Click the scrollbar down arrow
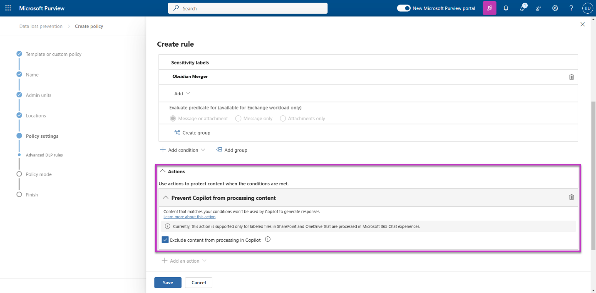 (593, 290)
